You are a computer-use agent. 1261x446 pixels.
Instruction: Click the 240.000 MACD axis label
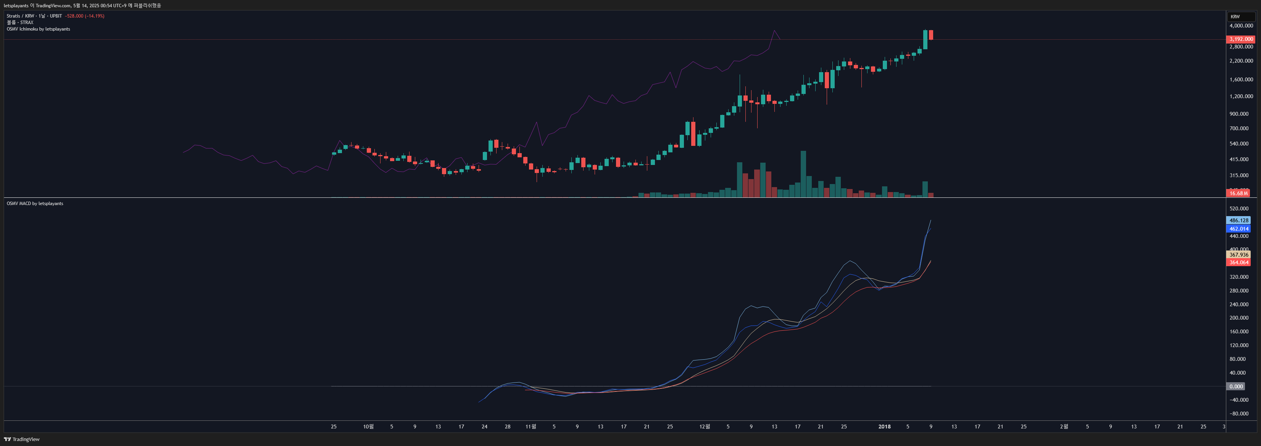pyautogui.click(x=1238, y=304)
